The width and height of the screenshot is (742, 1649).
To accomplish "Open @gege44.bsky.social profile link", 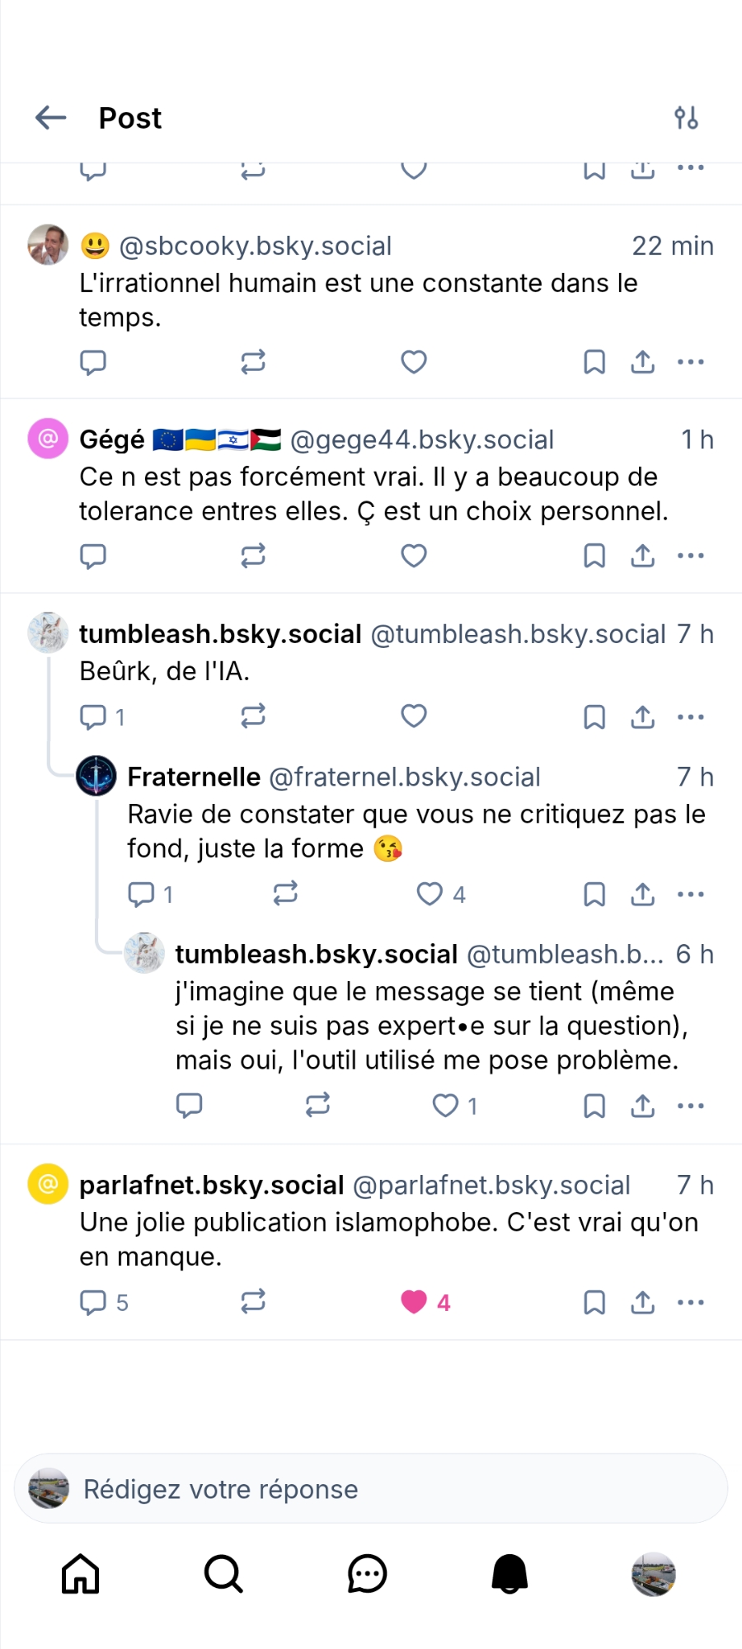I will coord(422,440).
